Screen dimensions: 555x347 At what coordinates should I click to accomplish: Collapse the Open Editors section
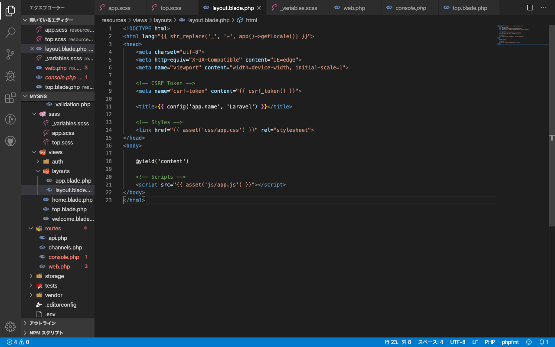point(58,20)
